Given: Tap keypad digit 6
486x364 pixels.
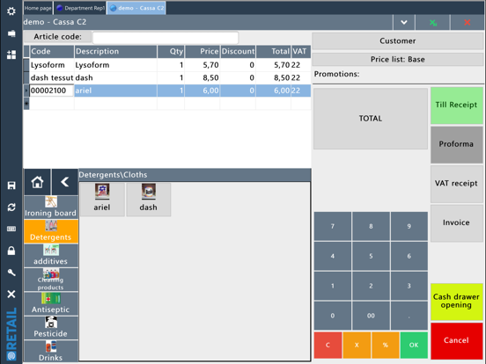Looking at the screenshot, I should coord(409,256).
